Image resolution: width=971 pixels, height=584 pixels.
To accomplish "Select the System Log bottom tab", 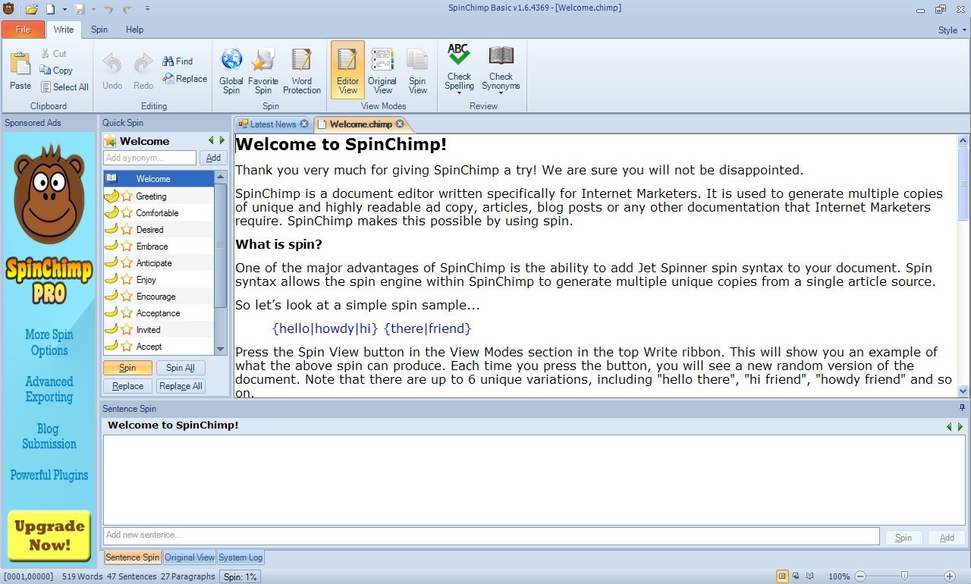I will coord(240,557).
